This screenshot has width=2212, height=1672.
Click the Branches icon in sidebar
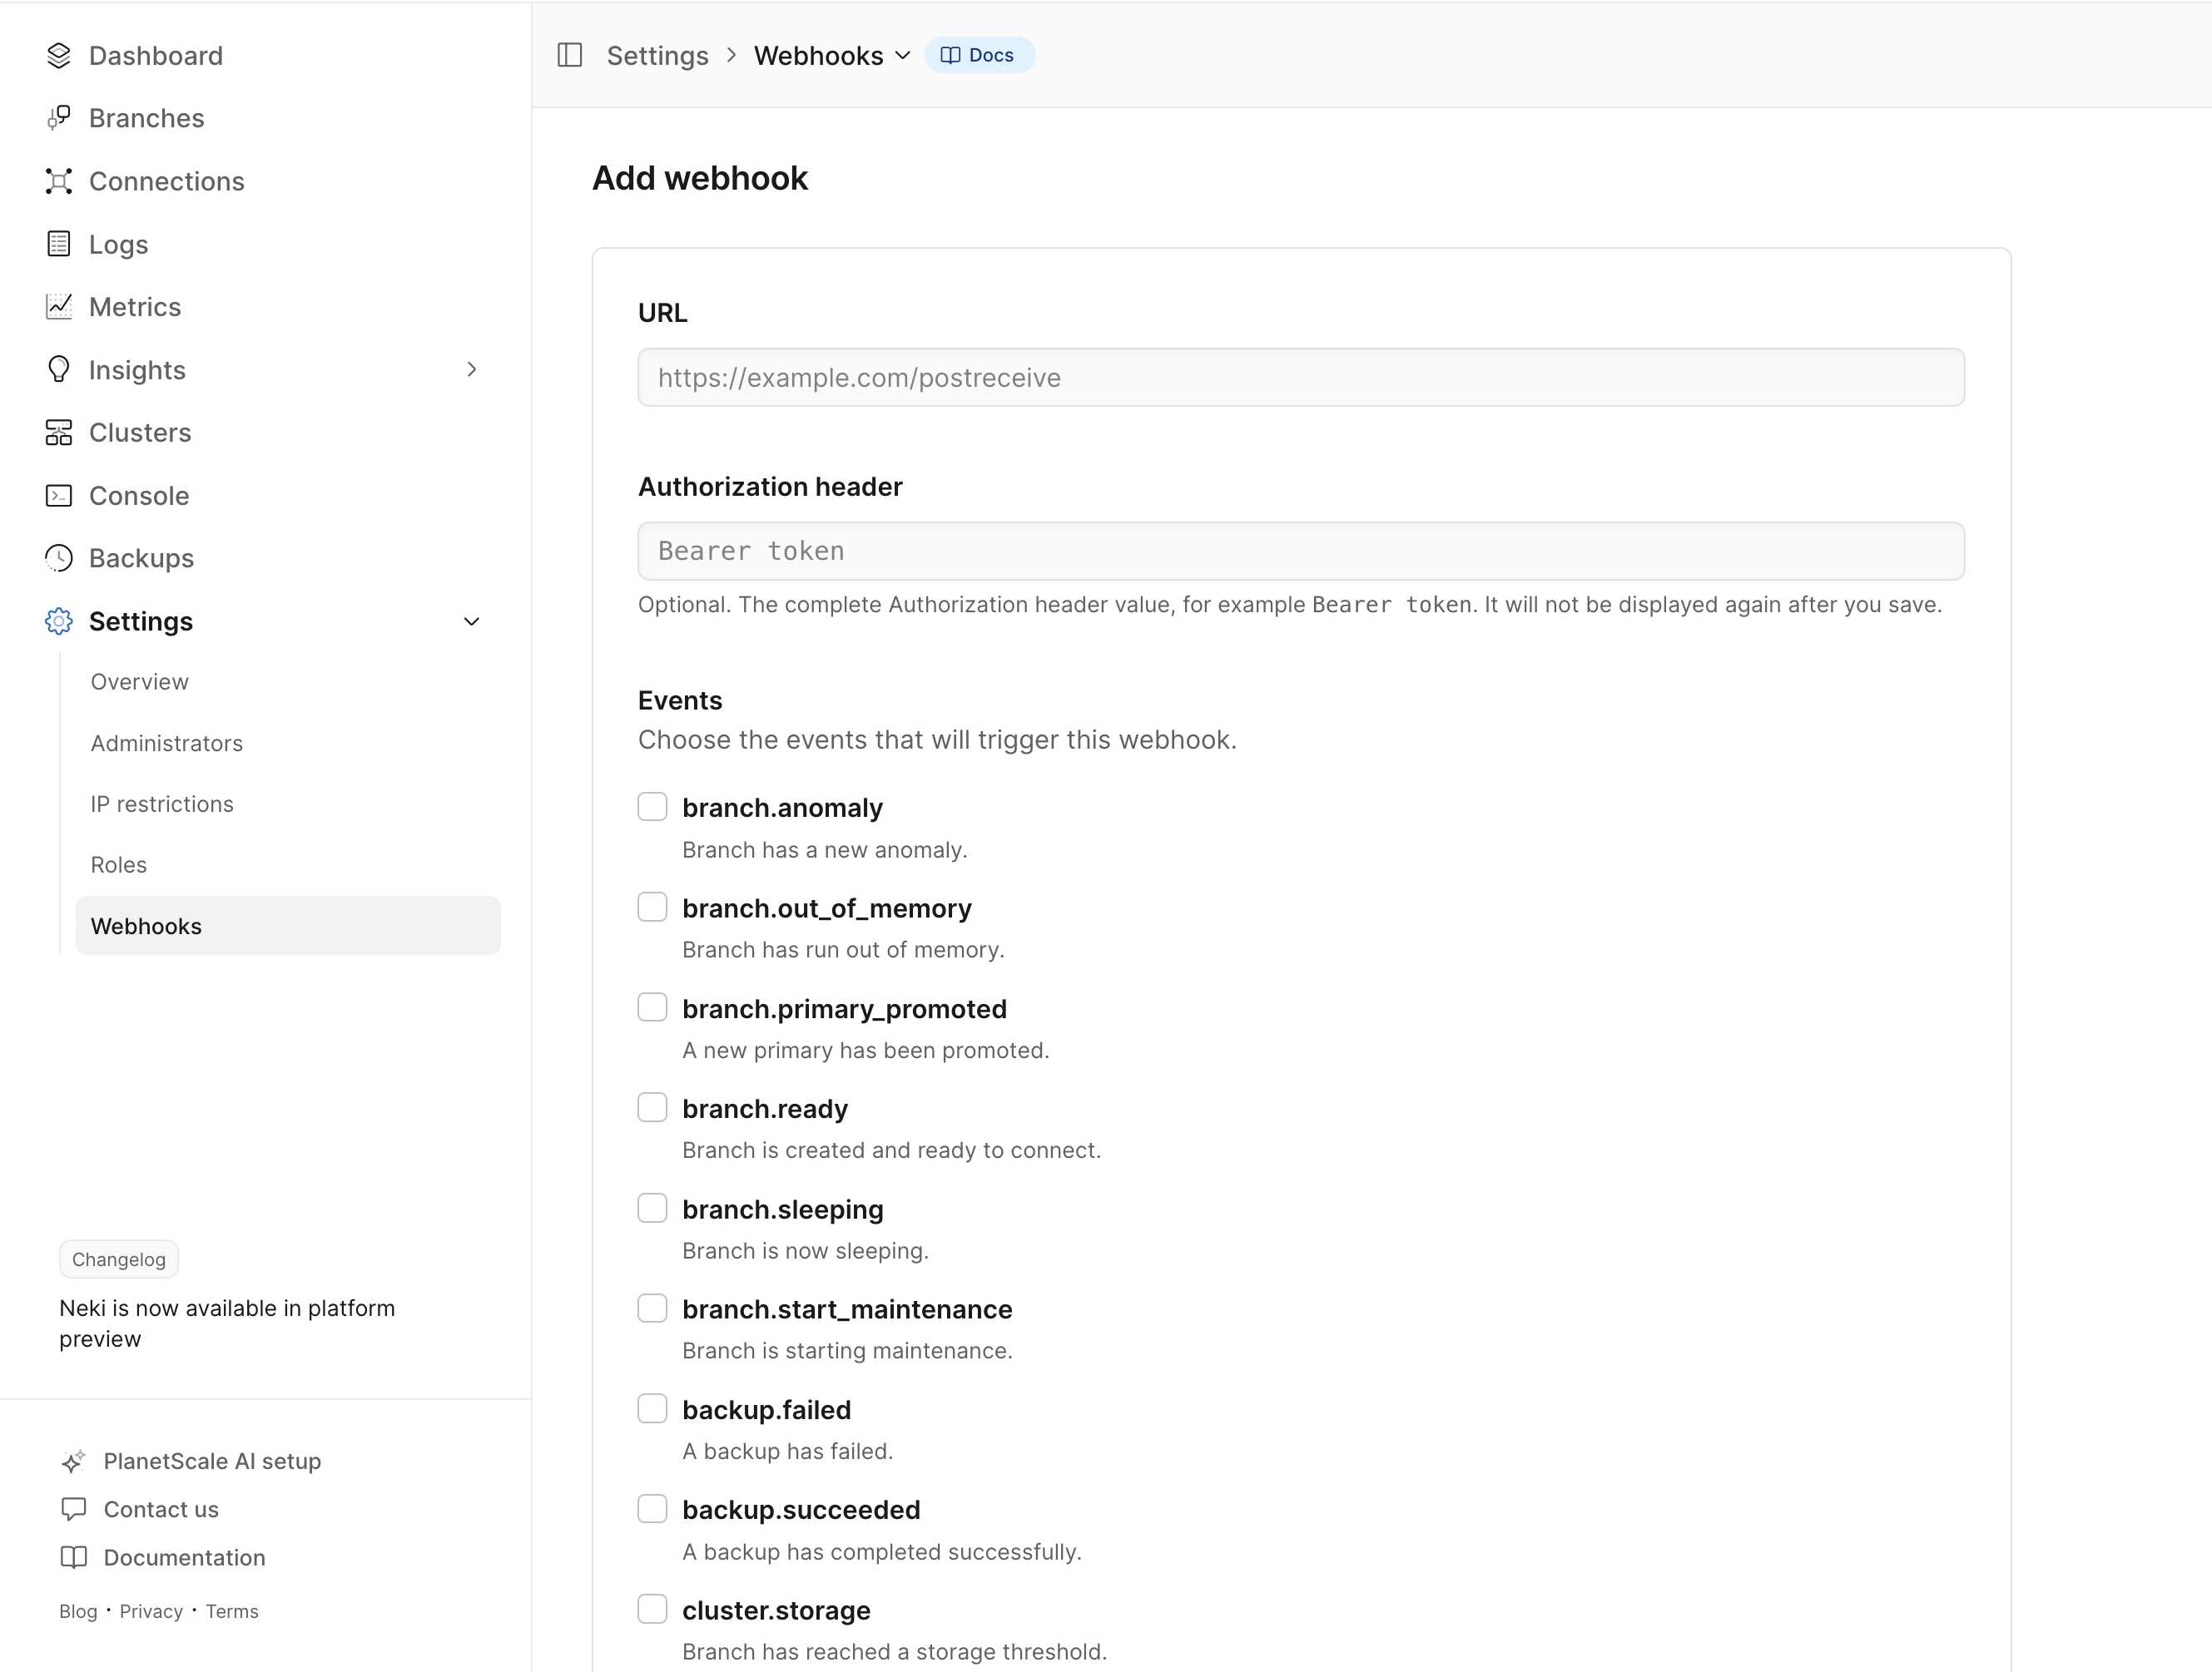coord(59,118)
